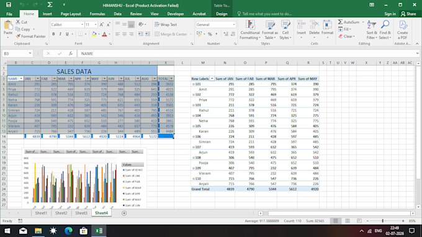Click the Clear button in Editing

point(347,36)
